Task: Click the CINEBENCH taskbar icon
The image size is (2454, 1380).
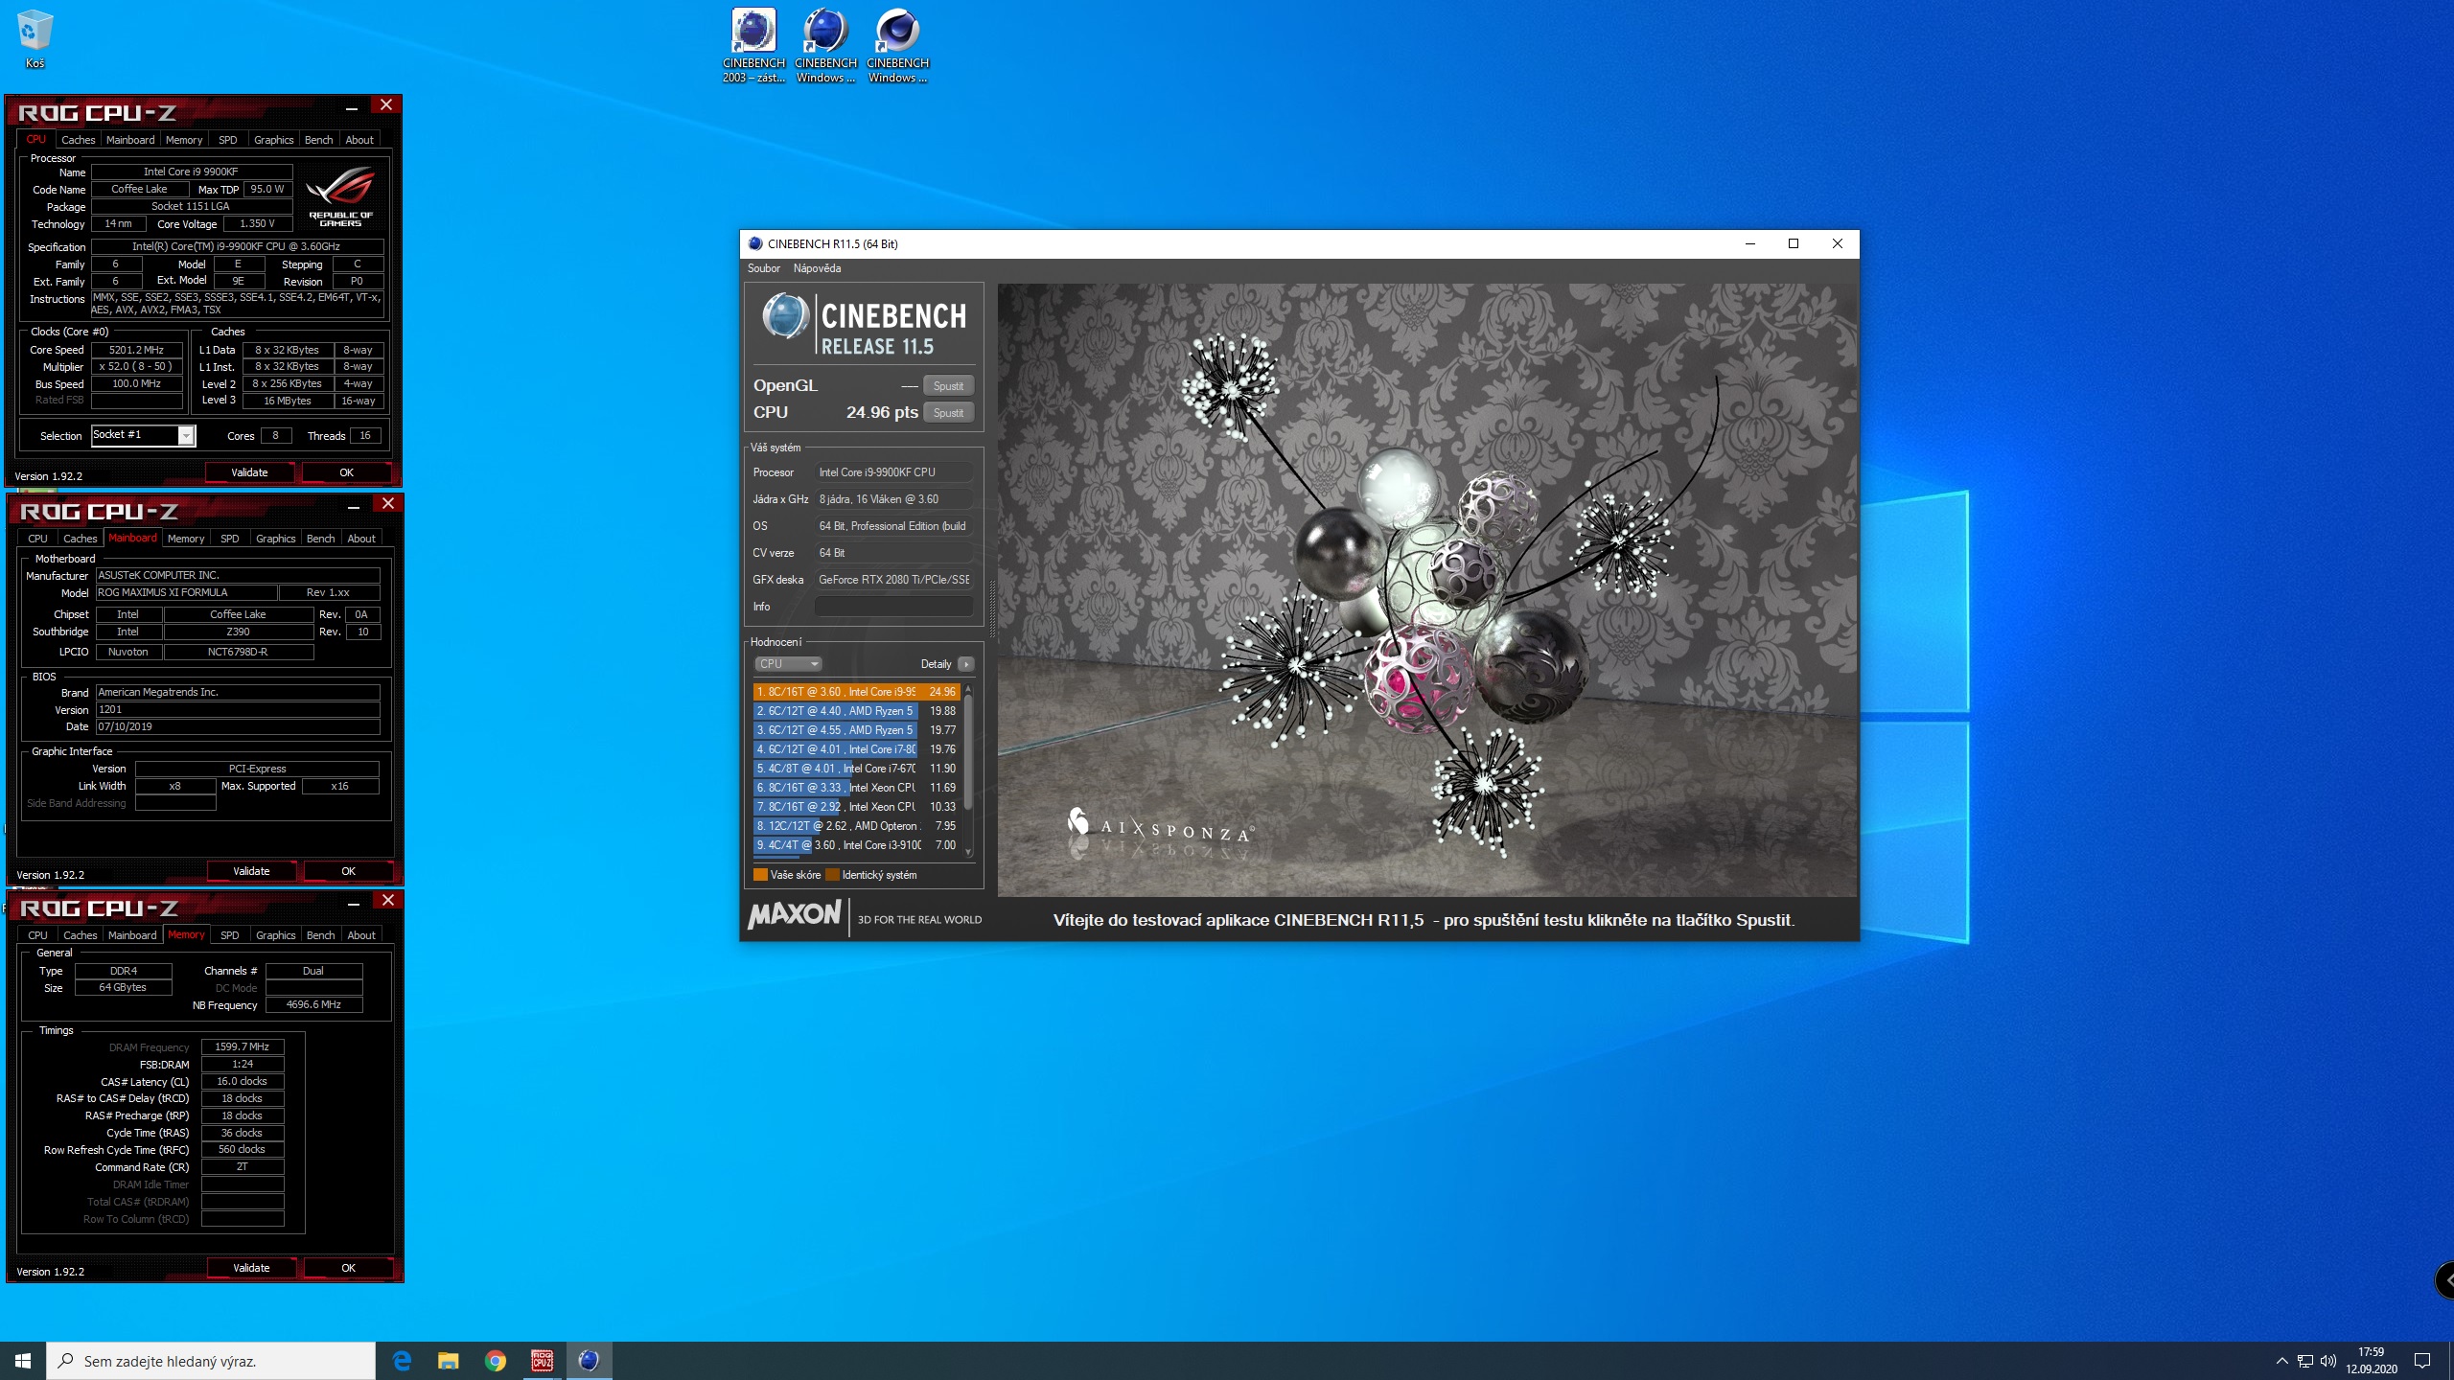Action: click(x=589, y=1361)
